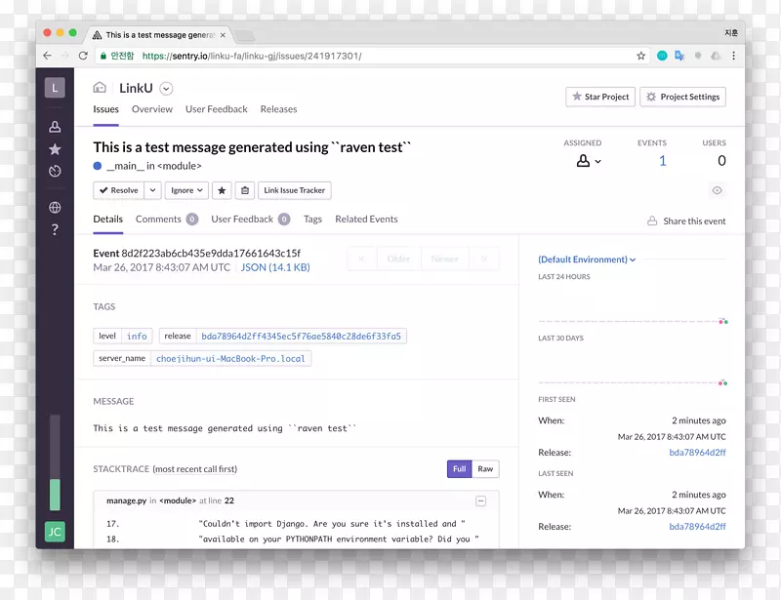
Task: Collapse the manage.py stack frame
Action: pyautogui.click(x=480, y=500)
